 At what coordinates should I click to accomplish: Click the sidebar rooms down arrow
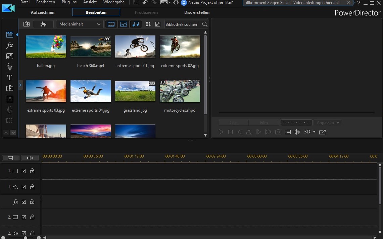tap(13, 133)
